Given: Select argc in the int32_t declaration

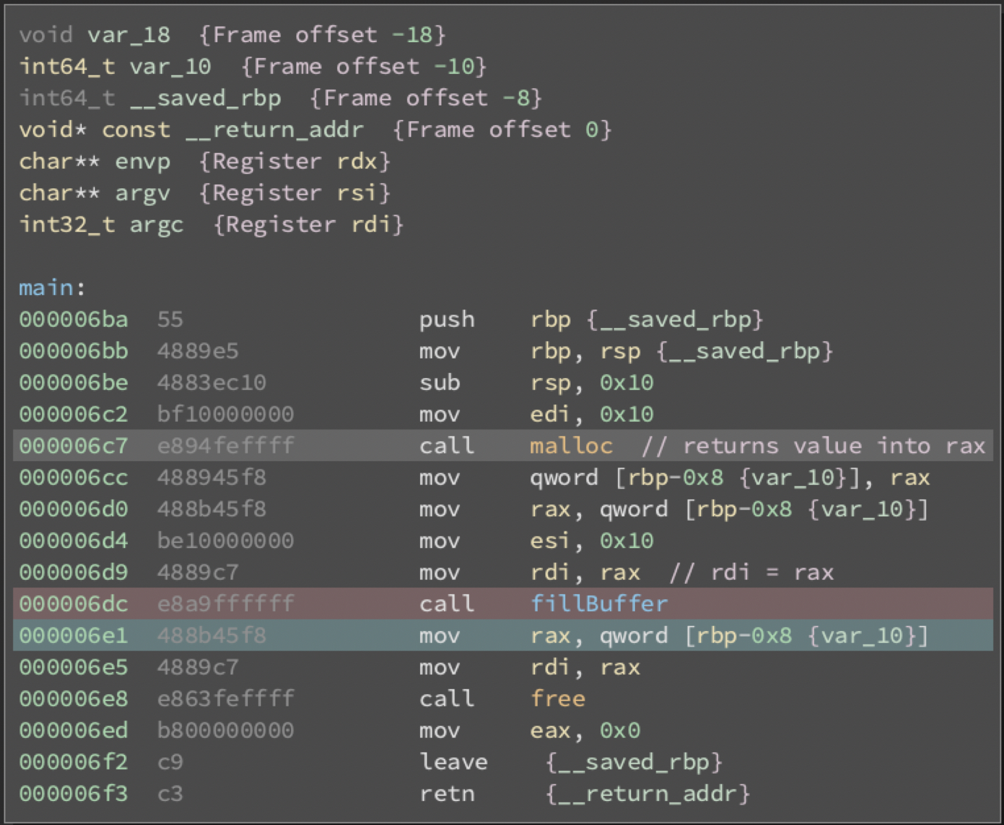Looking at the screenshot, I should click(156, 225).
